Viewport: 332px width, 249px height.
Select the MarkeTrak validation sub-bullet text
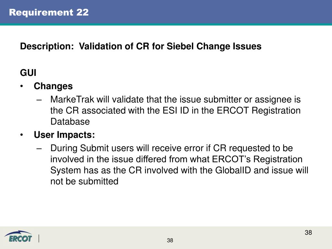(x=175, y=111)
